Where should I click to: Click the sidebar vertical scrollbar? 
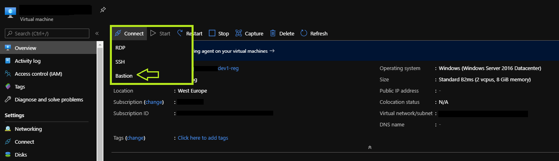click(x=100, y=101)
